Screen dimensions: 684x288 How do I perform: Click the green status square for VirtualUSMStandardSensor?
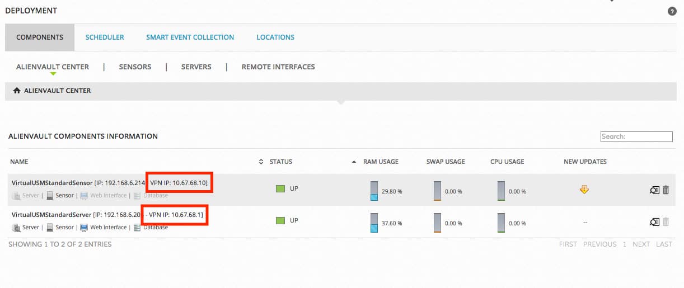tap(281, 189)
